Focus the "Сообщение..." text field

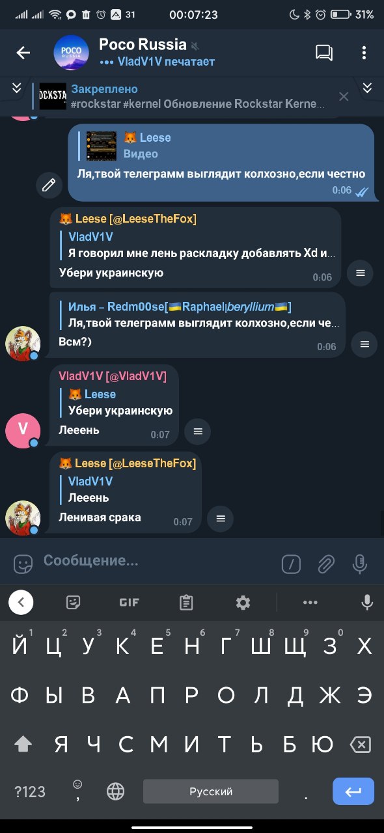[x=156, y=560]
